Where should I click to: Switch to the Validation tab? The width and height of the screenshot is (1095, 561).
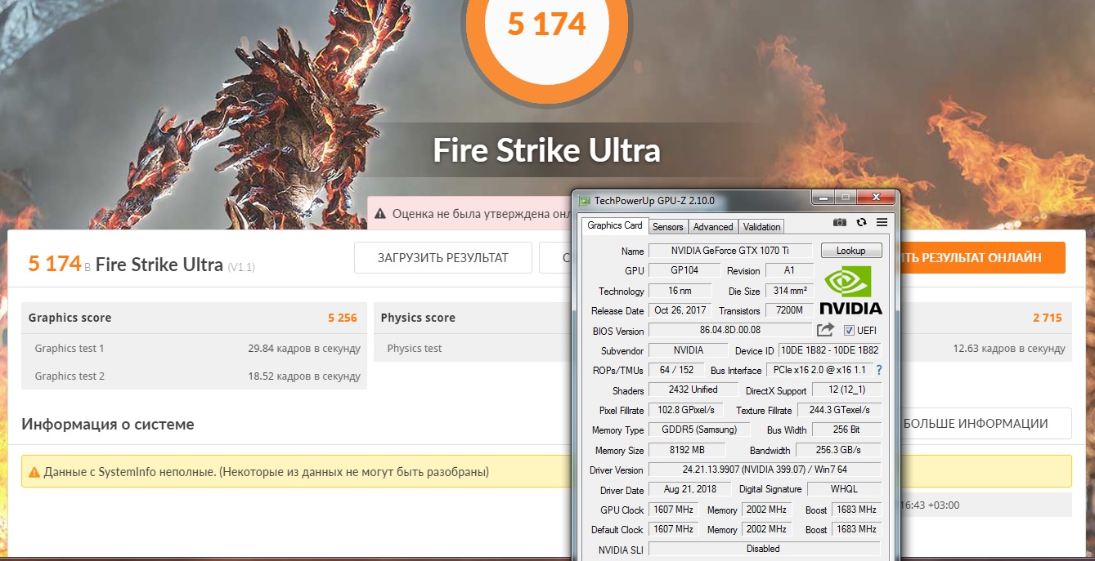pos(762,227)
